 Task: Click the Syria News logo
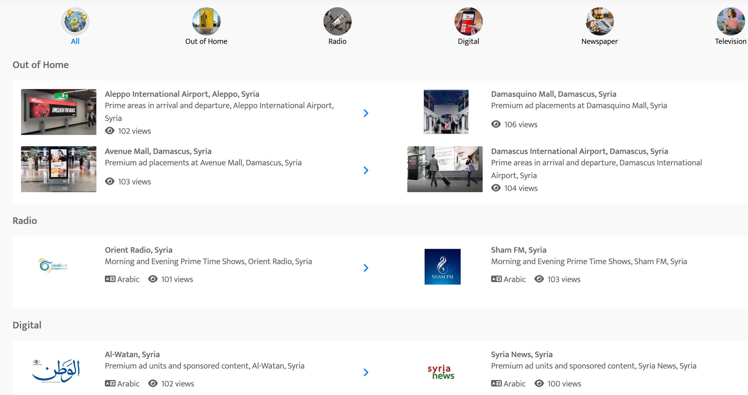point(441,372)
